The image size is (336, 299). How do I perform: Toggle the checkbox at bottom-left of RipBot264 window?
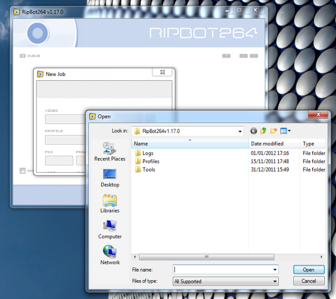pyautogui.click(x=23, y=171)
